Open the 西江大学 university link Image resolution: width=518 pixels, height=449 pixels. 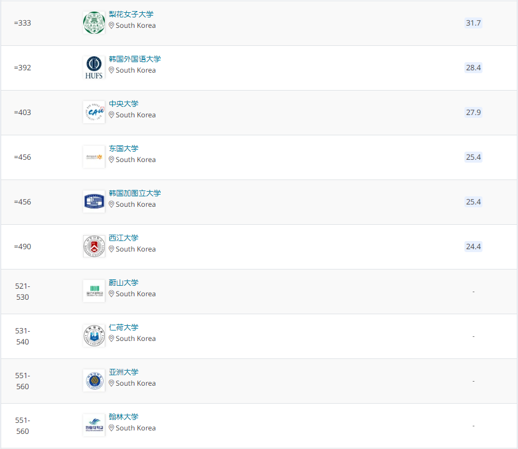pyautogui.click(x=123, y=238)
